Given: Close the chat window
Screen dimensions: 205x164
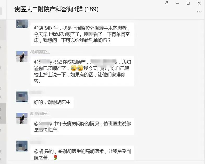Looking at the screenshot, I should click(199, 3).
